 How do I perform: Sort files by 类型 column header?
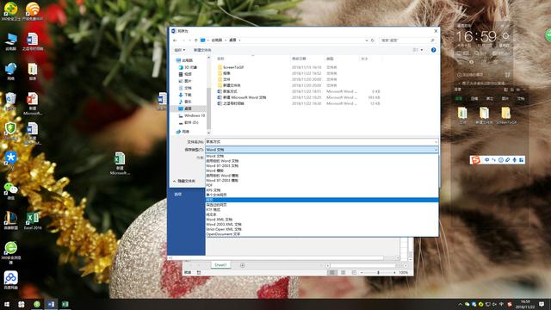click(330, 59)
